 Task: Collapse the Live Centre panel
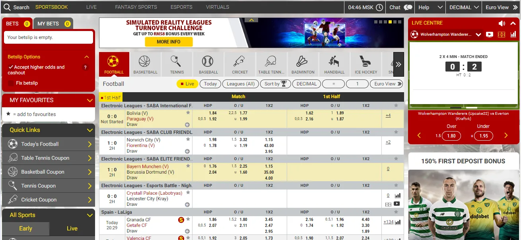(x=514, y=23)
